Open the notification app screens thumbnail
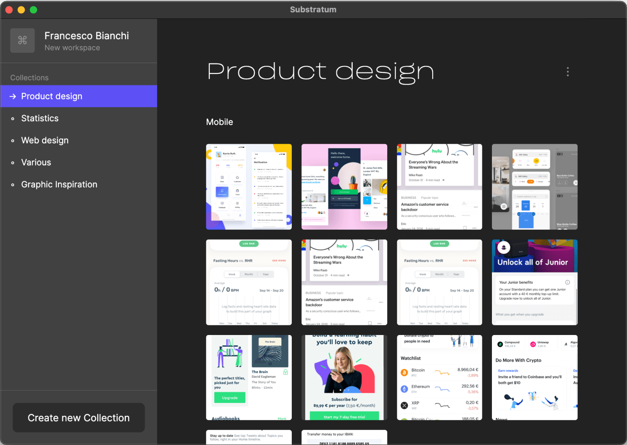The width and height of the screenshot is (627, 445). tap(249, 187)
